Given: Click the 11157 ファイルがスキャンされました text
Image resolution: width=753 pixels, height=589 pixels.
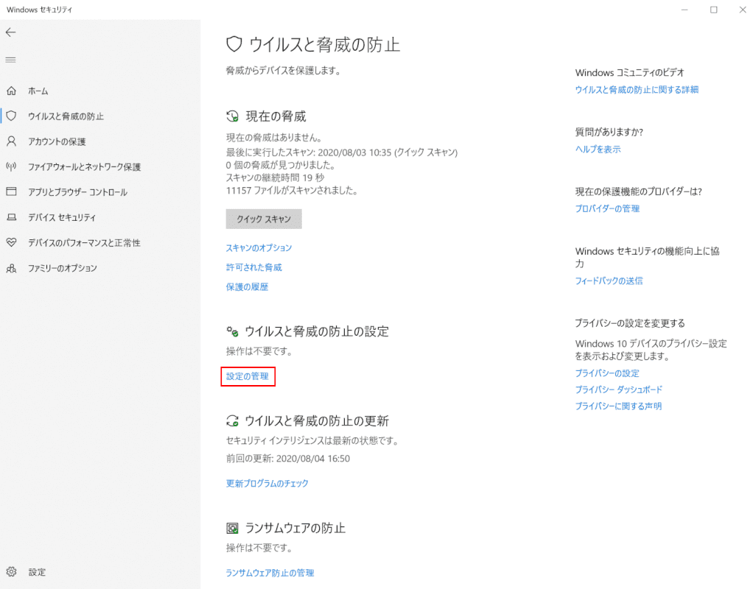Looking at the screenshot, I should point(293,191).
